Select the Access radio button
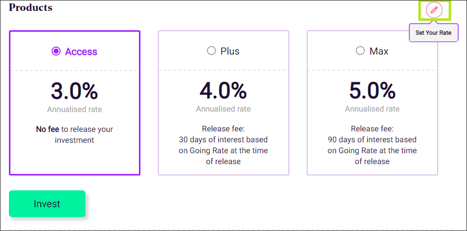This screenshot has height=231, width=467. coord(56,52)
